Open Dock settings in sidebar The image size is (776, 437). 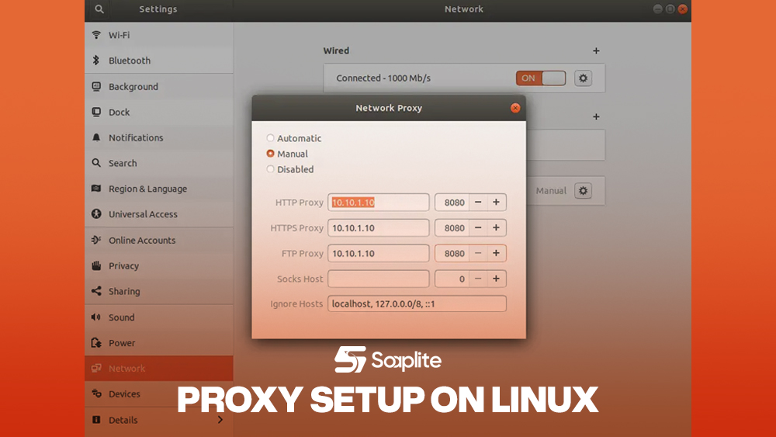point(159,113)
